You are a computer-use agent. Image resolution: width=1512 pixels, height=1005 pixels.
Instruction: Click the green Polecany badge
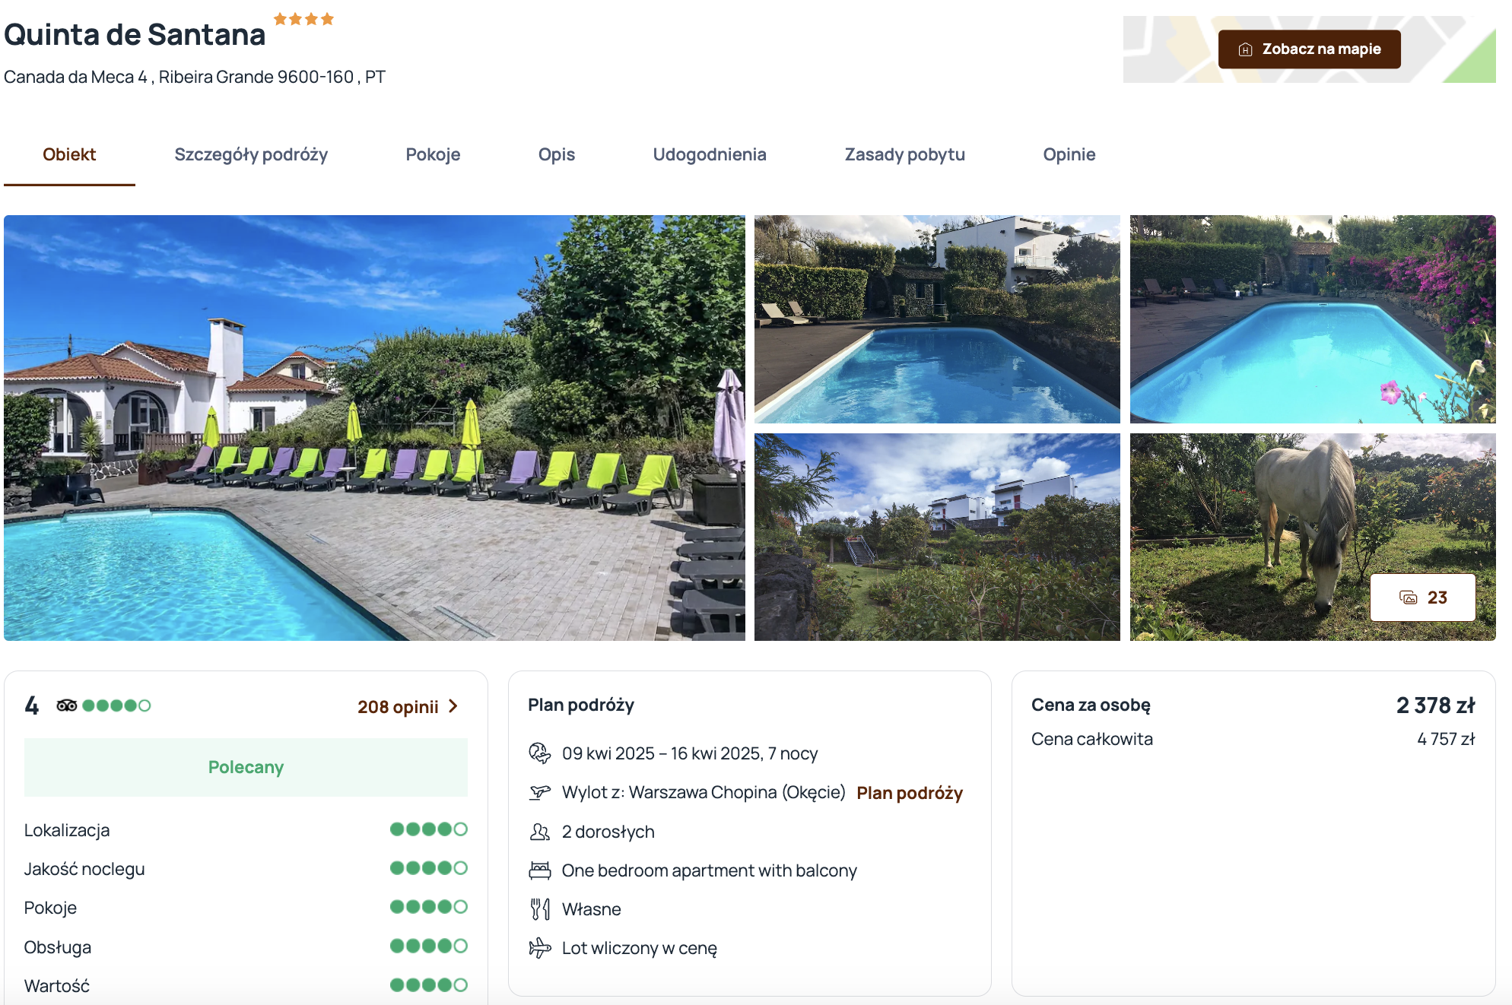[x=246, y=767]
